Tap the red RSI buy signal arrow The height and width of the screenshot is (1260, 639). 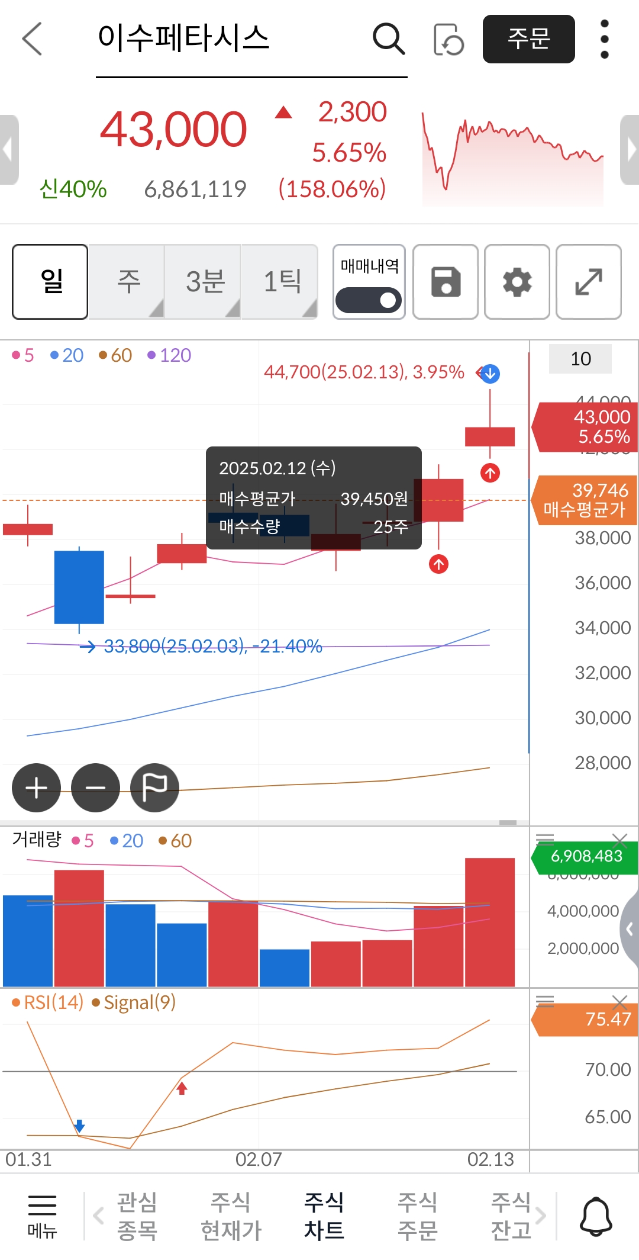182,1088
